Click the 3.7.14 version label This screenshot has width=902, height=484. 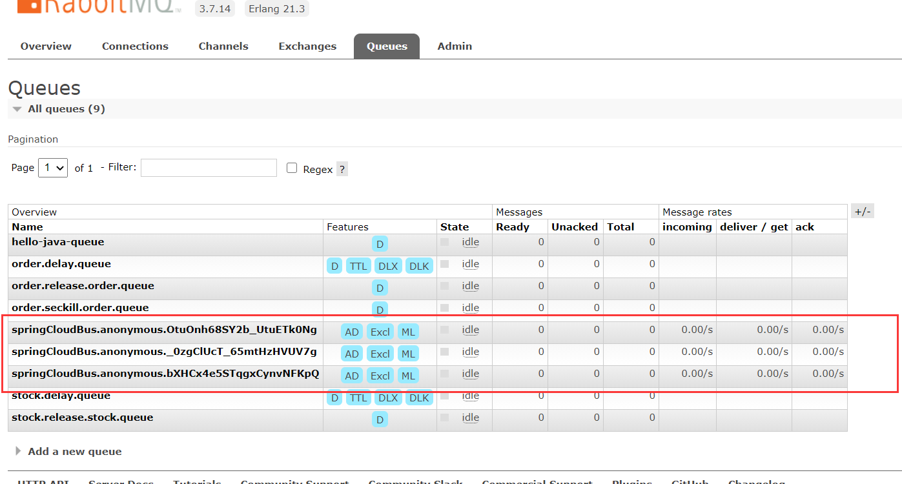click(215, 8)
